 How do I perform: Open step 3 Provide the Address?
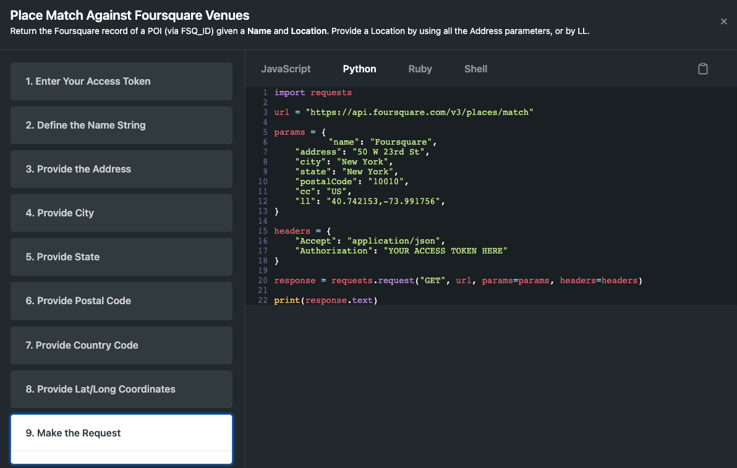(121, 169)
